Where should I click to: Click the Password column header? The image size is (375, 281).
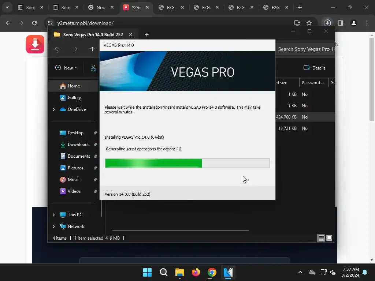tap(313, 83)
